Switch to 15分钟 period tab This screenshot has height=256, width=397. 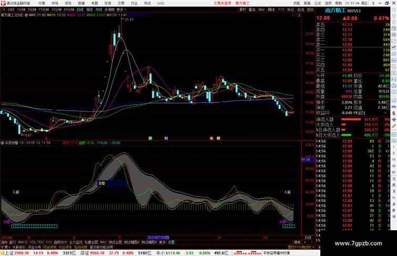tap(44, 9)
